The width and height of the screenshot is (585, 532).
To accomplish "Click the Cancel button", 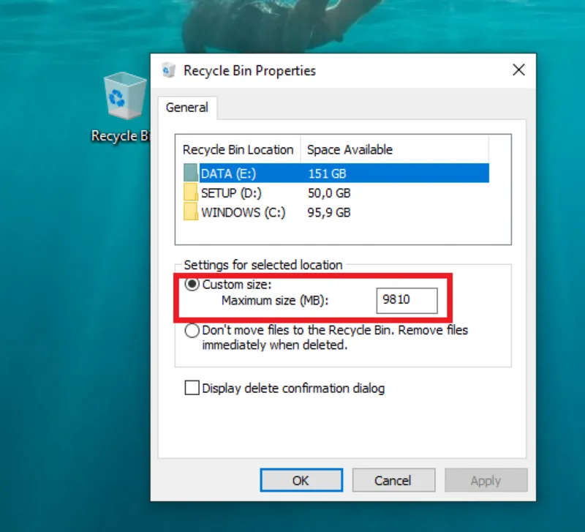I will click(x=393, y=480).
